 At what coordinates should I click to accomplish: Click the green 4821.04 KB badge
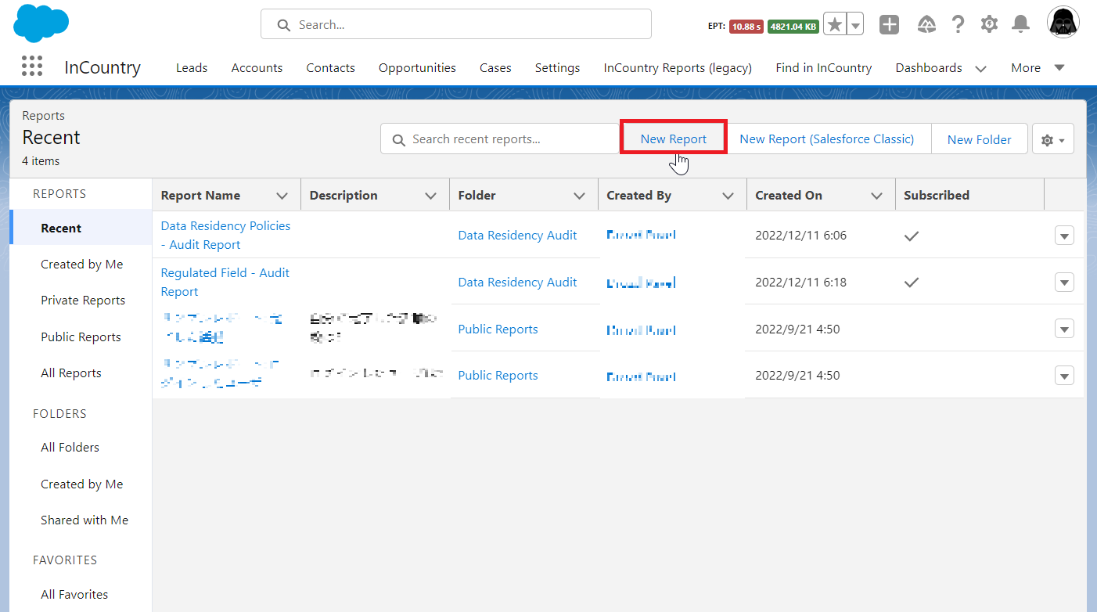pos(793,27)
